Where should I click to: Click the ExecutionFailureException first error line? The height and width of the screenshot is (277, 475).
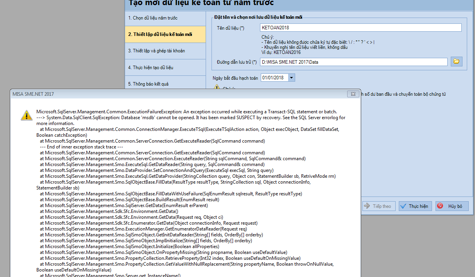click(x=186, y=112)
